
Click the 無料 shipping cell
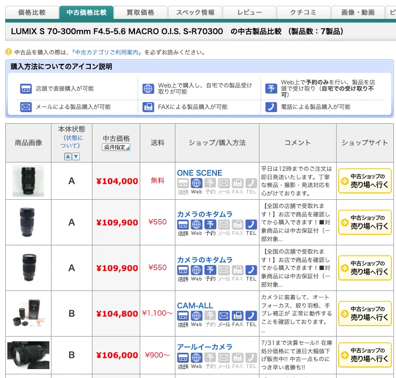158,180
